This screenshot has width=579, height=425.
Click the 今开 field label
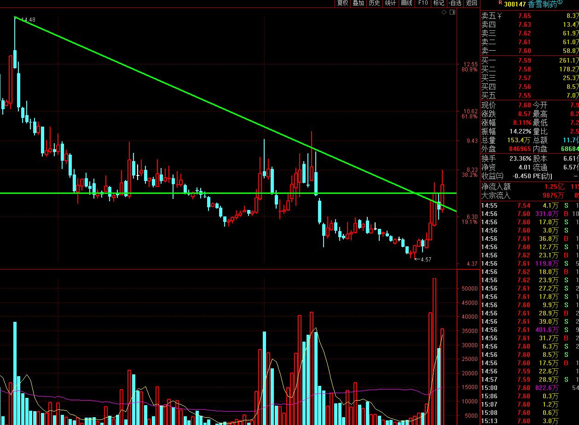540,105
